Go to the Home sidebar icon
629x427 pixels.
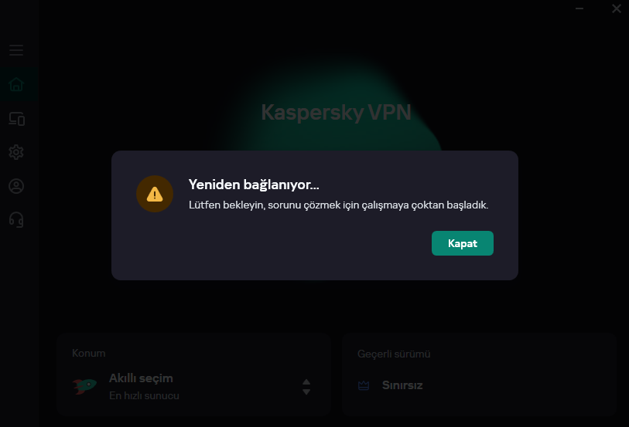16,84
